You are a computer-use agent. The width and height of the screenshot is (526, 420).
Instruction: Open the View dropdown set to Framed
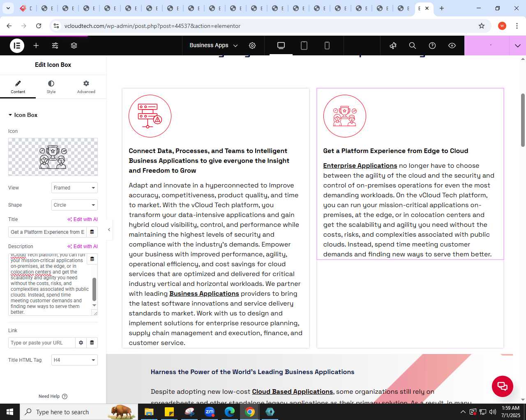[74, 188]
